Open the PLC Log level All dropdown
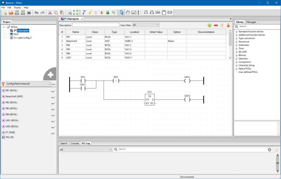This screenshot has height=179, width=281. coord(86,150)
